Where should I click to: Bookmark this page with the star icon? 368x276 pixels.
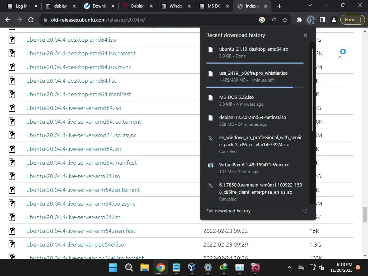pyautogui.click(x=285, y=20)
